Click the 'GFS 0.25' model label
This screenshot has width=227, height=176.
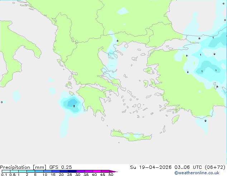61,167
